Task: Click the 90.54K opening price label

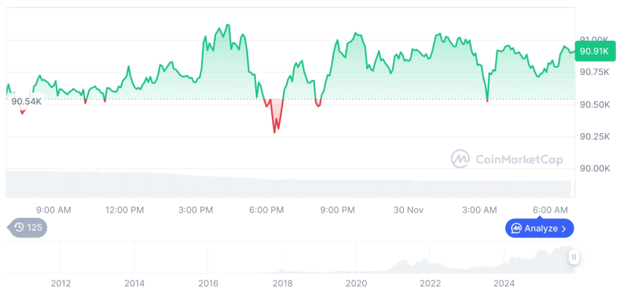Action: 26,101
